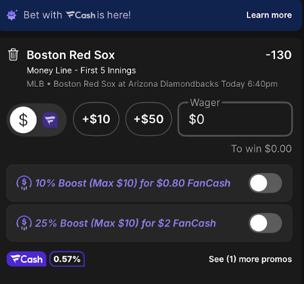Click the 0.57% FanCash rate badge

pos(67,259)
